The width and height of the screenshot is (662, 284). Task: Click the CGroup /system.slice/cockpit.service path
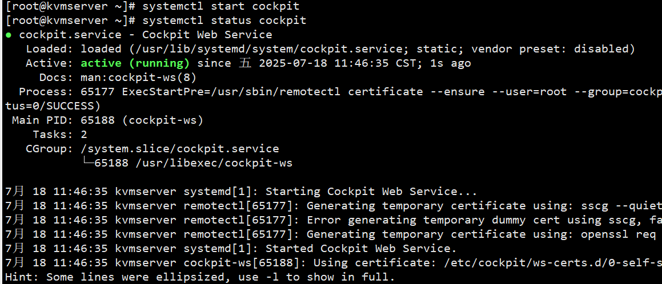[x=180, y=149]
